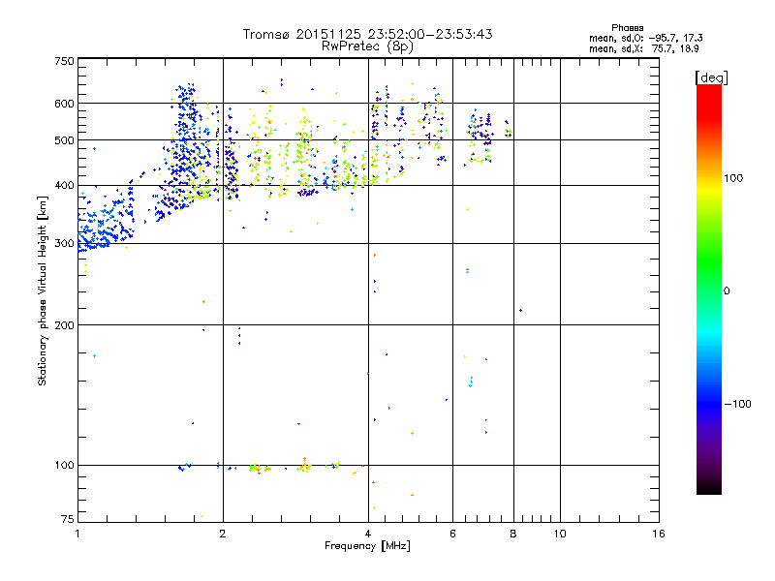The width and height of the screenshot is (775, 581).
Task: Click the 2 tick on the frequency axis
Action: pos(223,534)
